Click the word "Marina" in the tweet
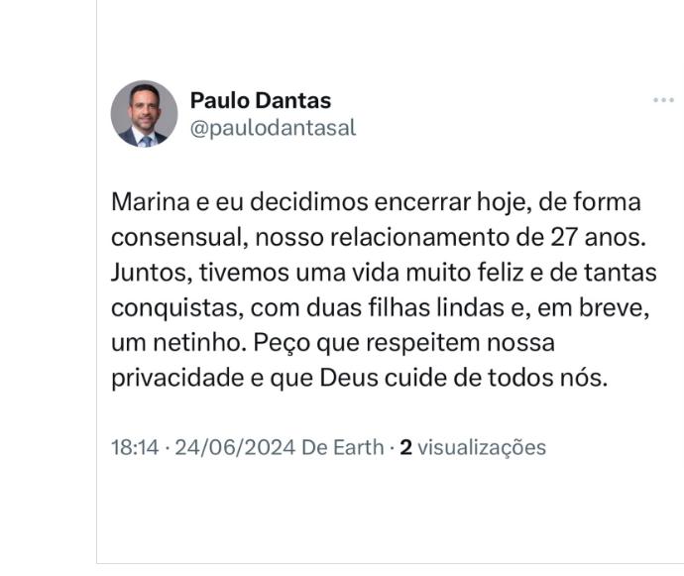 [x=144, y=203]
